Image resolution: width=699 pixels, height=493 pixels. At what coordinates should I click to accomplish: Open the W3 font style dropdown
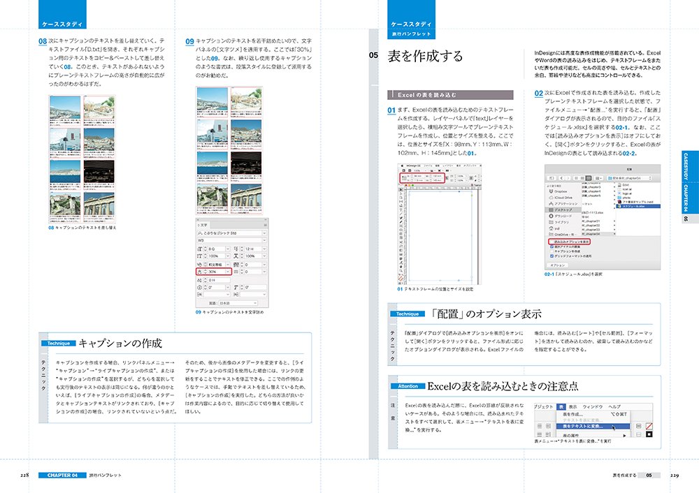point(264,239)
